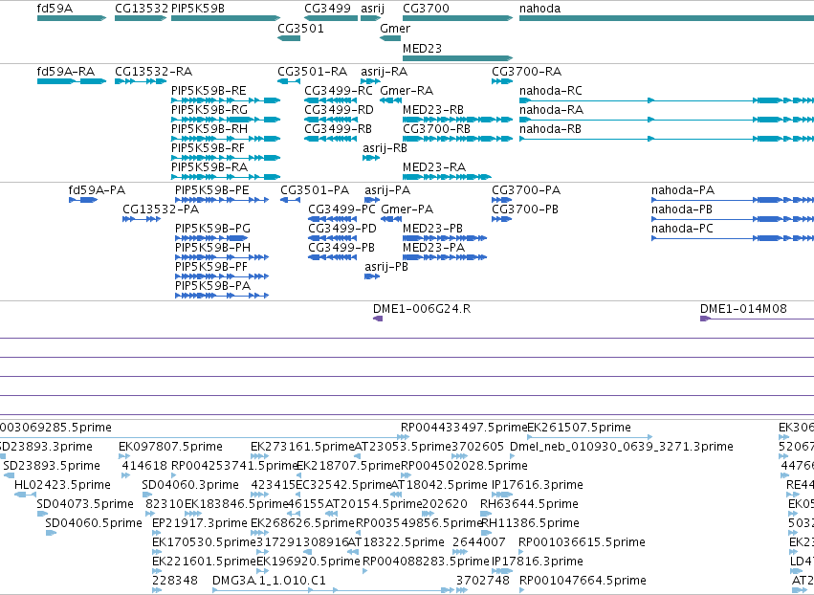The width and height of the screenshot is (814, 595).
Task: Open EST feature HL02423.5prime
Action: [25, 495]
